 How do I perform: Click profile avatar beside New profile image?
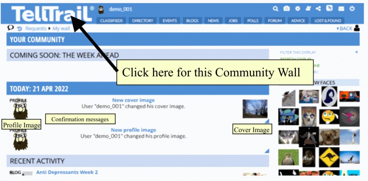coord(20,141)
